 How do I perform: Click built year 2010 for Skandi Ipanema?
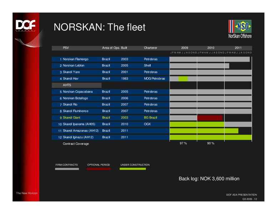(x=125, y=124)
